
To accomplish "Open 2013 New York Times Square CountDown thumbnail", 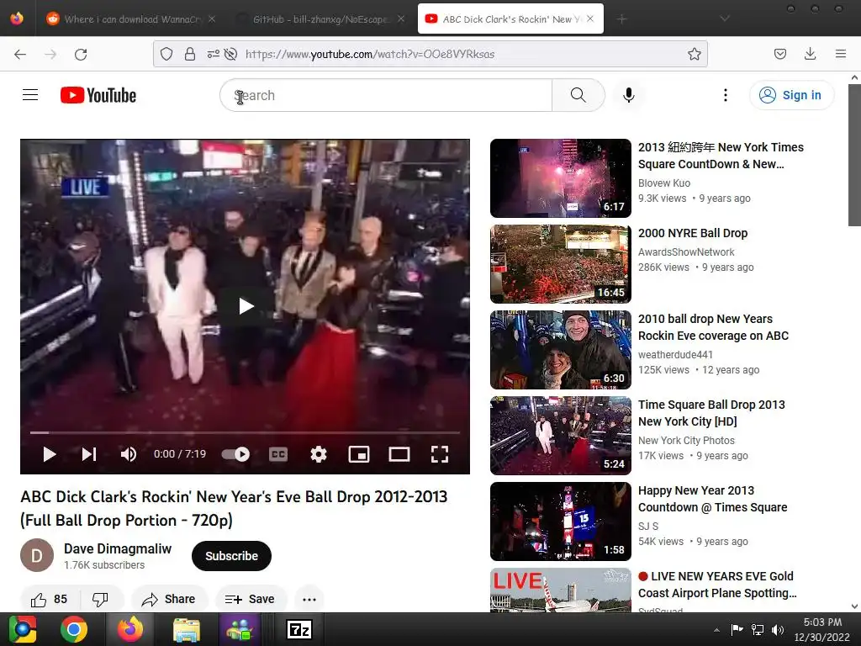I will tap(561, 178).
